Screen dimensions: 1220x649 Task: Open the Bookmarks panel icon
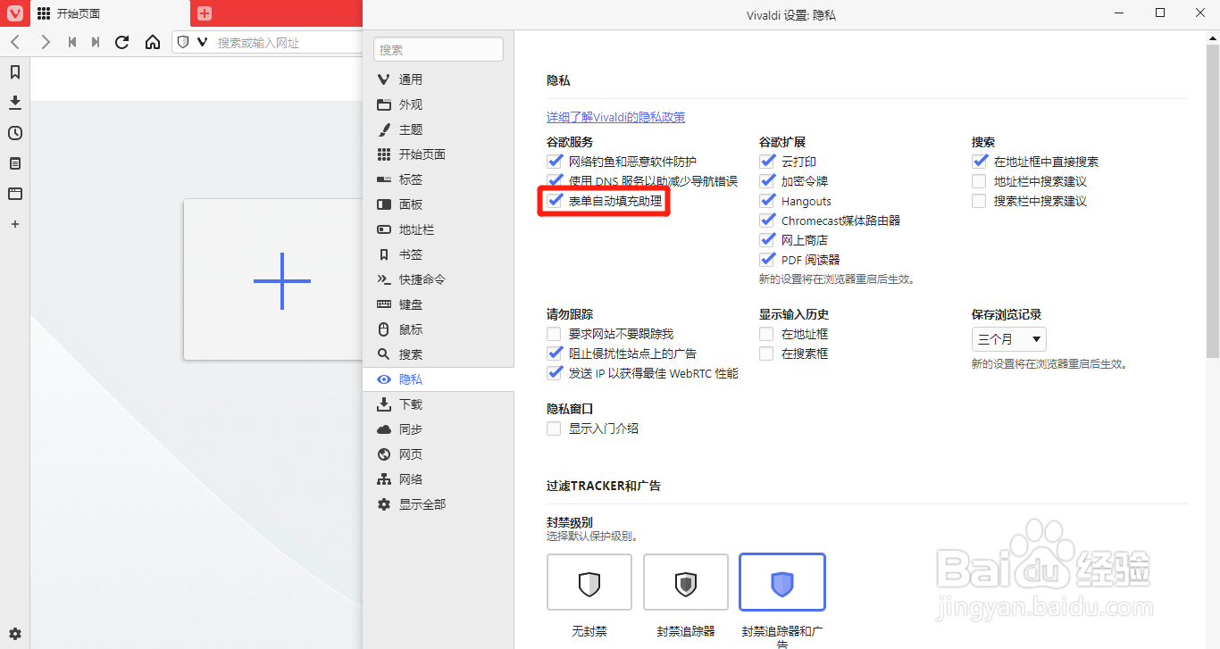point(15,72)
